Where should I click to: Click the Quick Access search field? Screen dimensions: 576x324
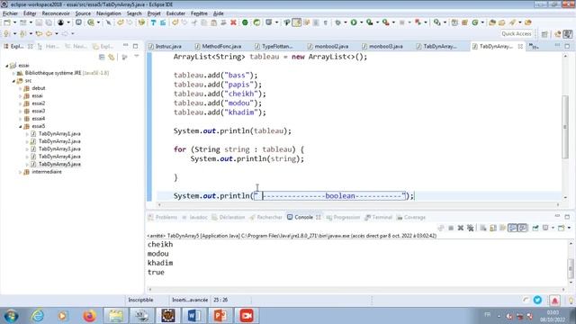(x=516, y=34)
